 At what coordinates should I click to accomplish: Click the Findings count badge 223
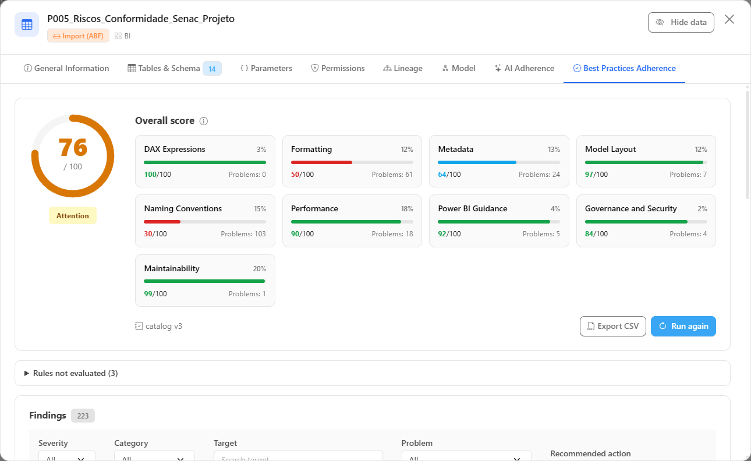(x=83, y=416)
